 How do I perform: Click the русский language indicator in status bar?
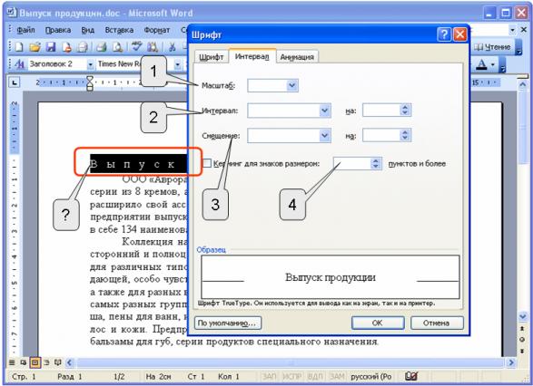click(370, 376)
